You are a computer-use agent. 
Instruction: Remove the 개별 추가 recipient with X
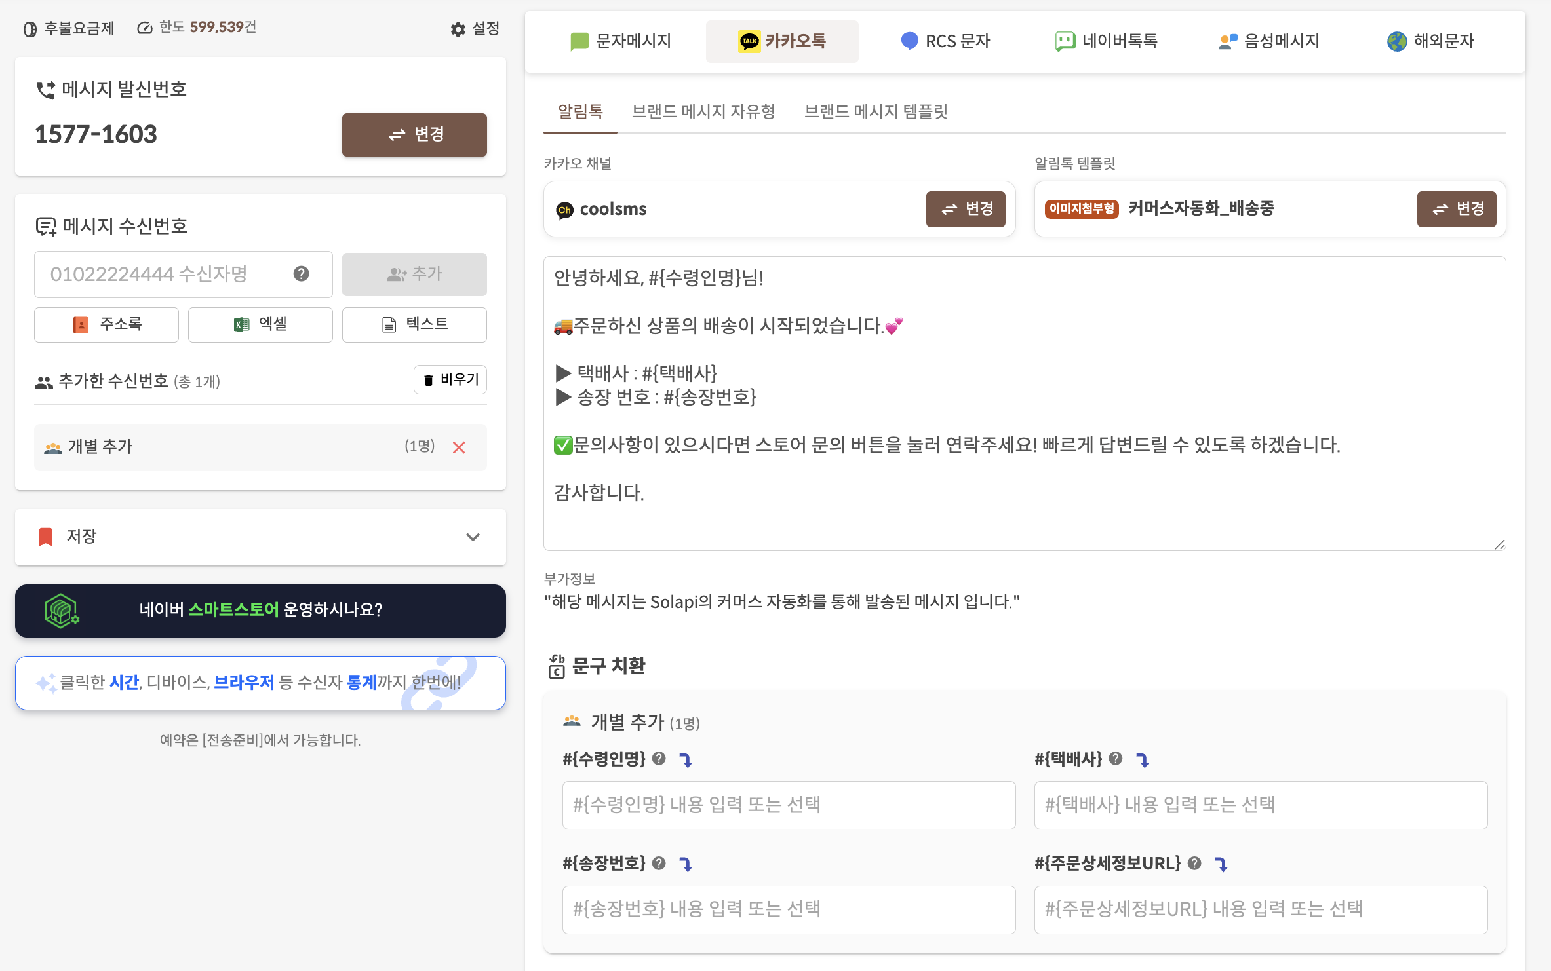(459, 447)
